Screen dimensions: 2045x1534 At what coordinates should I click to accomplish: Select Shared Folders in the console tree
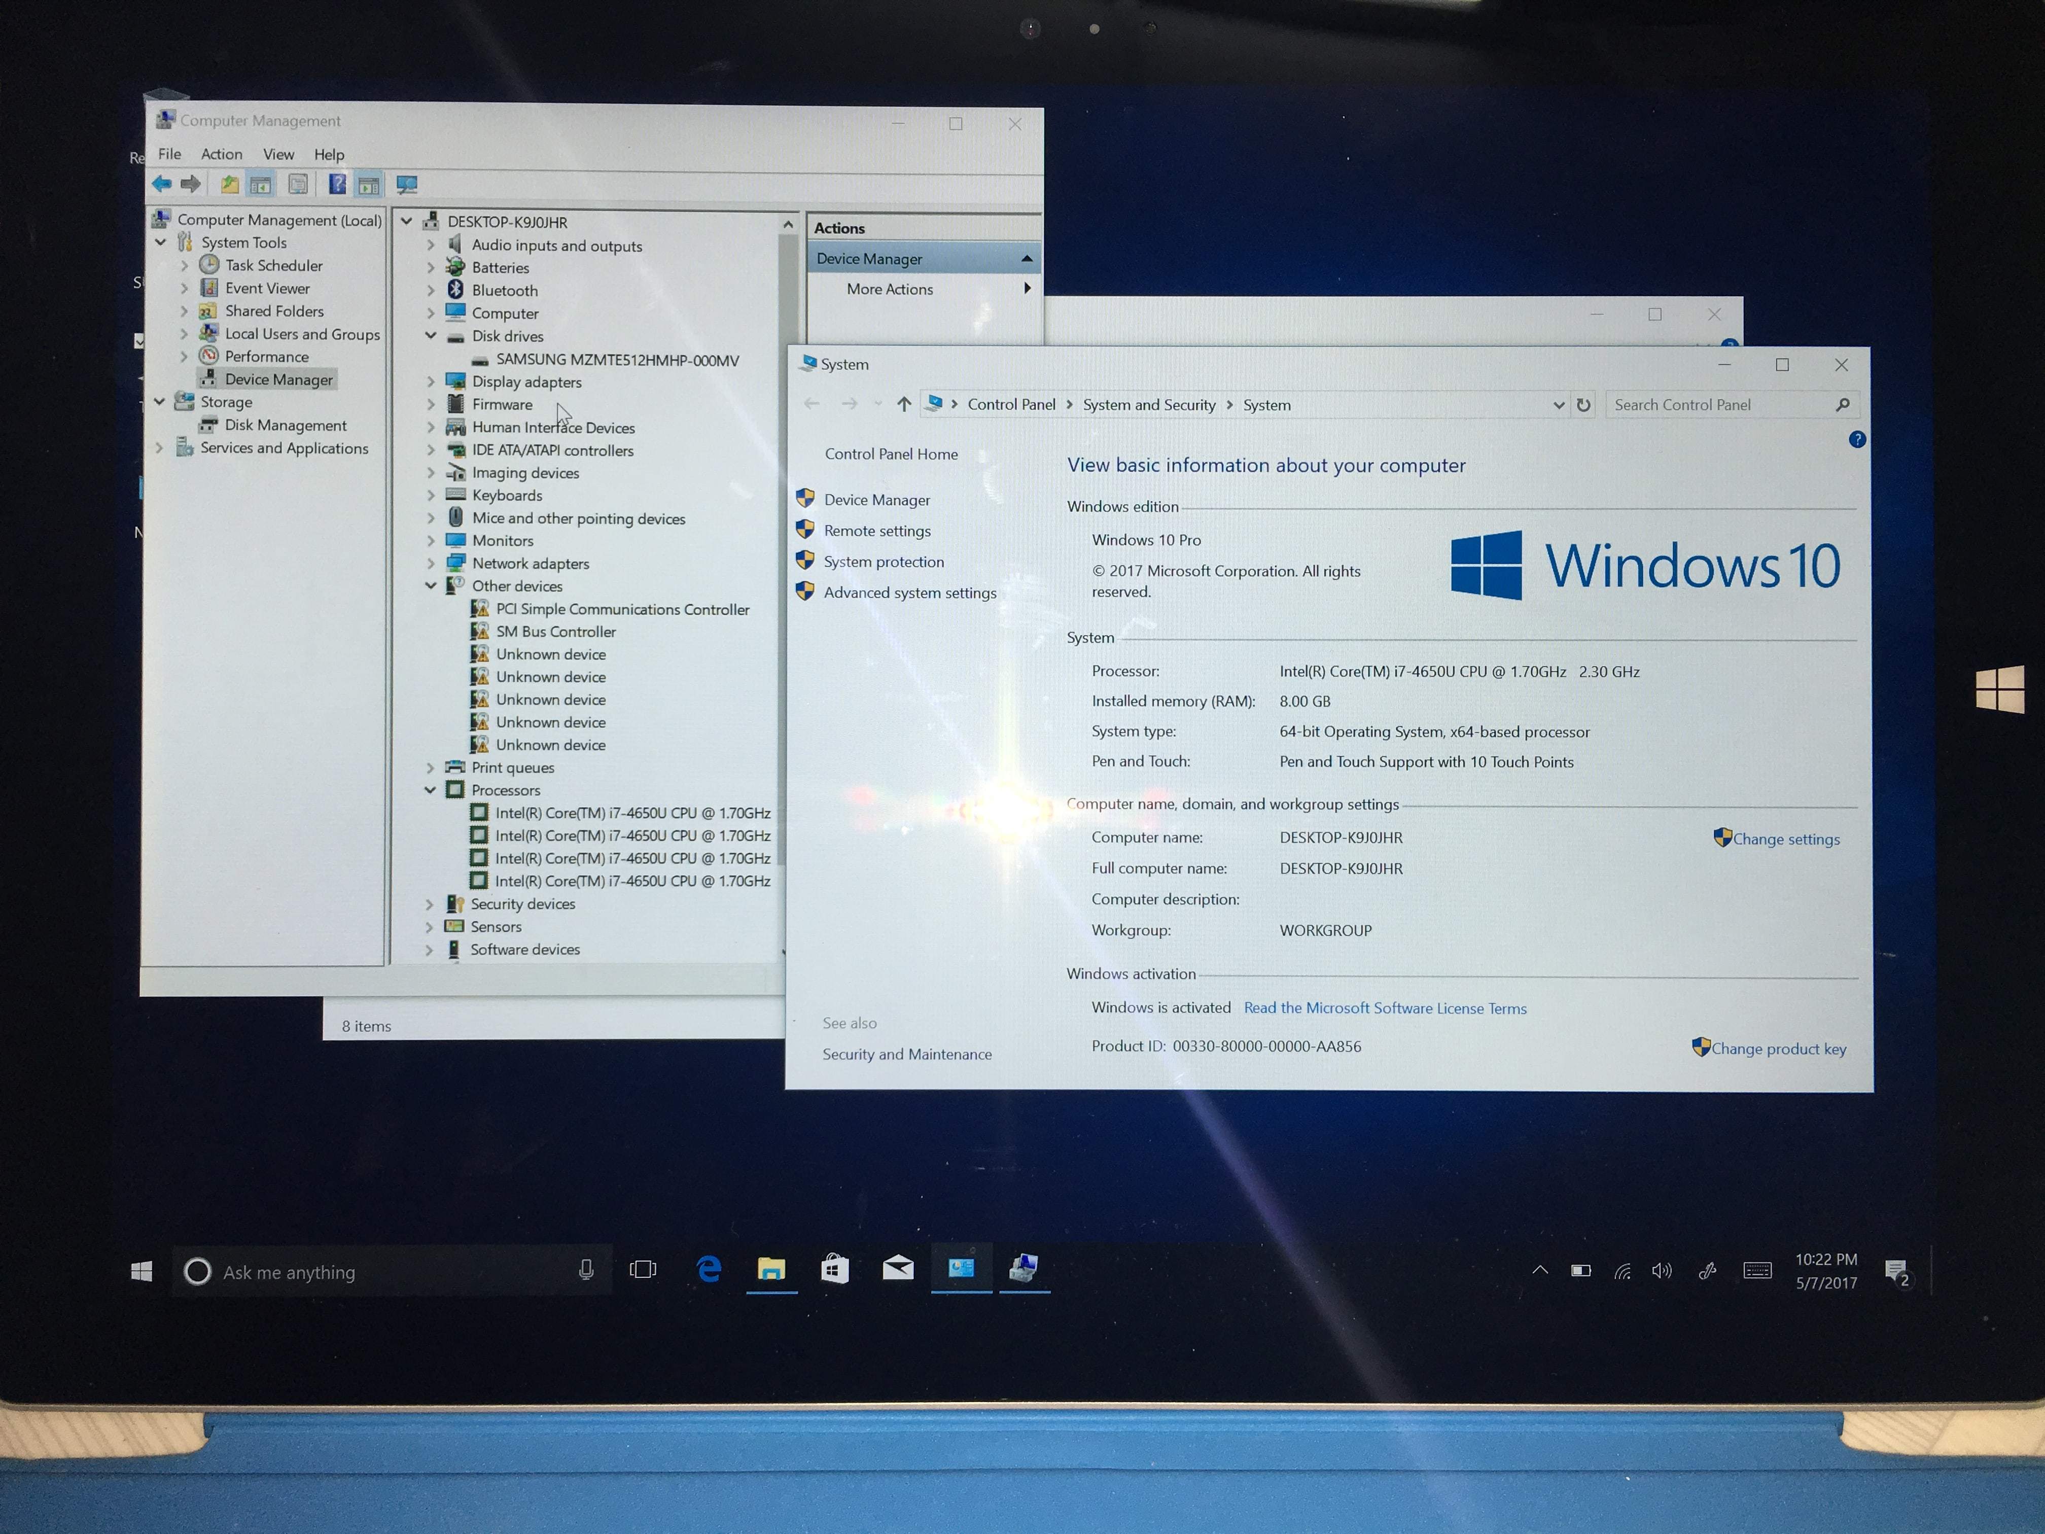[x=274, y=310]
